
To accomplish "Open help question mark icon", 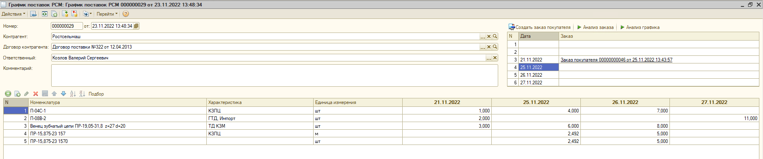I will [126, 14].
